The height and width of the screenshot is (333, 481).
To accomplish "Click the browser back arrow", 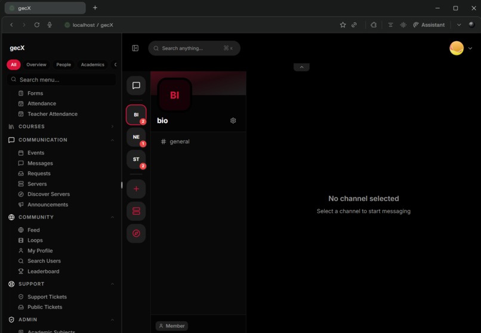I will (12, 25).
